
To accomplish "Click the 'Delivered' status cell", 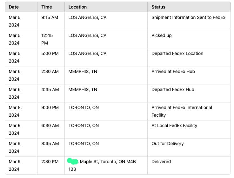I will tap(161, 162).
